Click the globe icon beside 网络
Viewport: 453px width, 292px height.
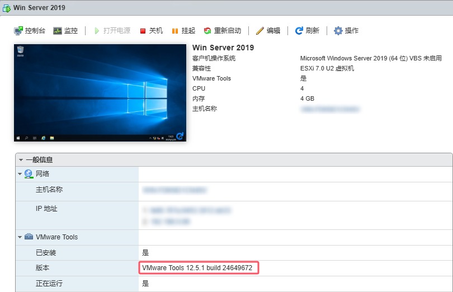(x=29, y=174)
